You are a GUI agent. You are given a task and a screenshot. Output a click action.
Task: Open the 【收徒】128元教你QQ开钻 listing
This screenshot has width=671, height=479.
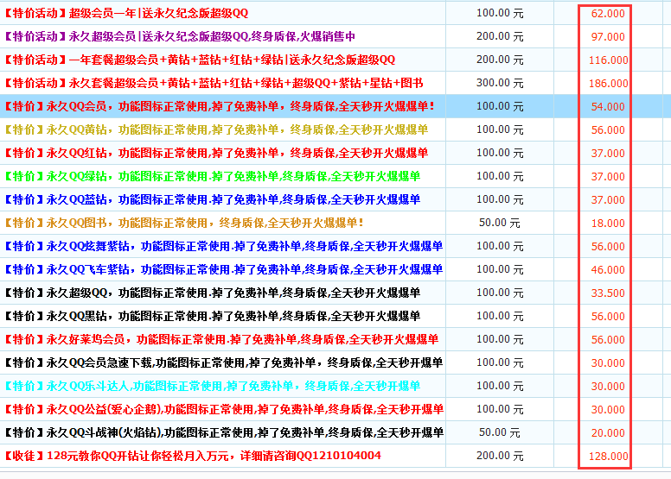193,456
